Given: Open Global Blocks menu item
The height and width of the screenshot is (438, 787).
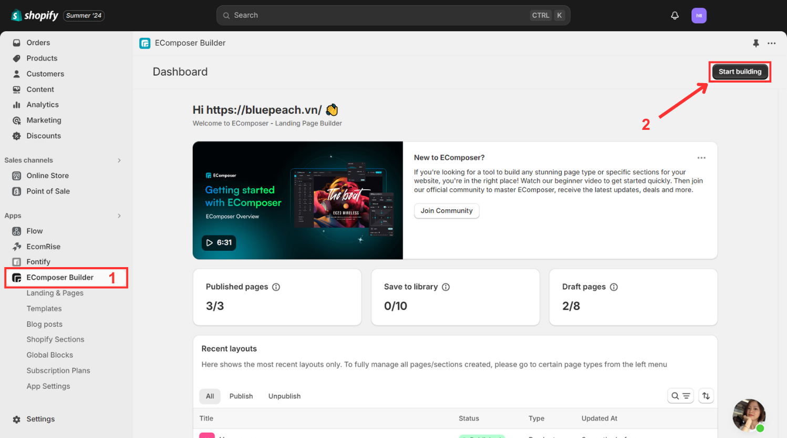Looking at the screenshot, I should coord(50,355).
